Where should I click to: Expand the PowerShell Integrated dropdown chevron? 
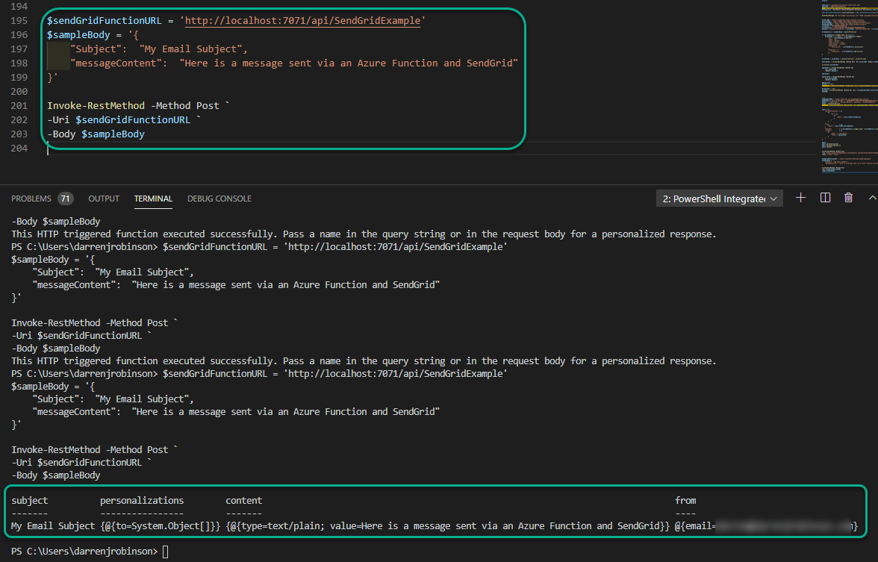tap(775, 197)
